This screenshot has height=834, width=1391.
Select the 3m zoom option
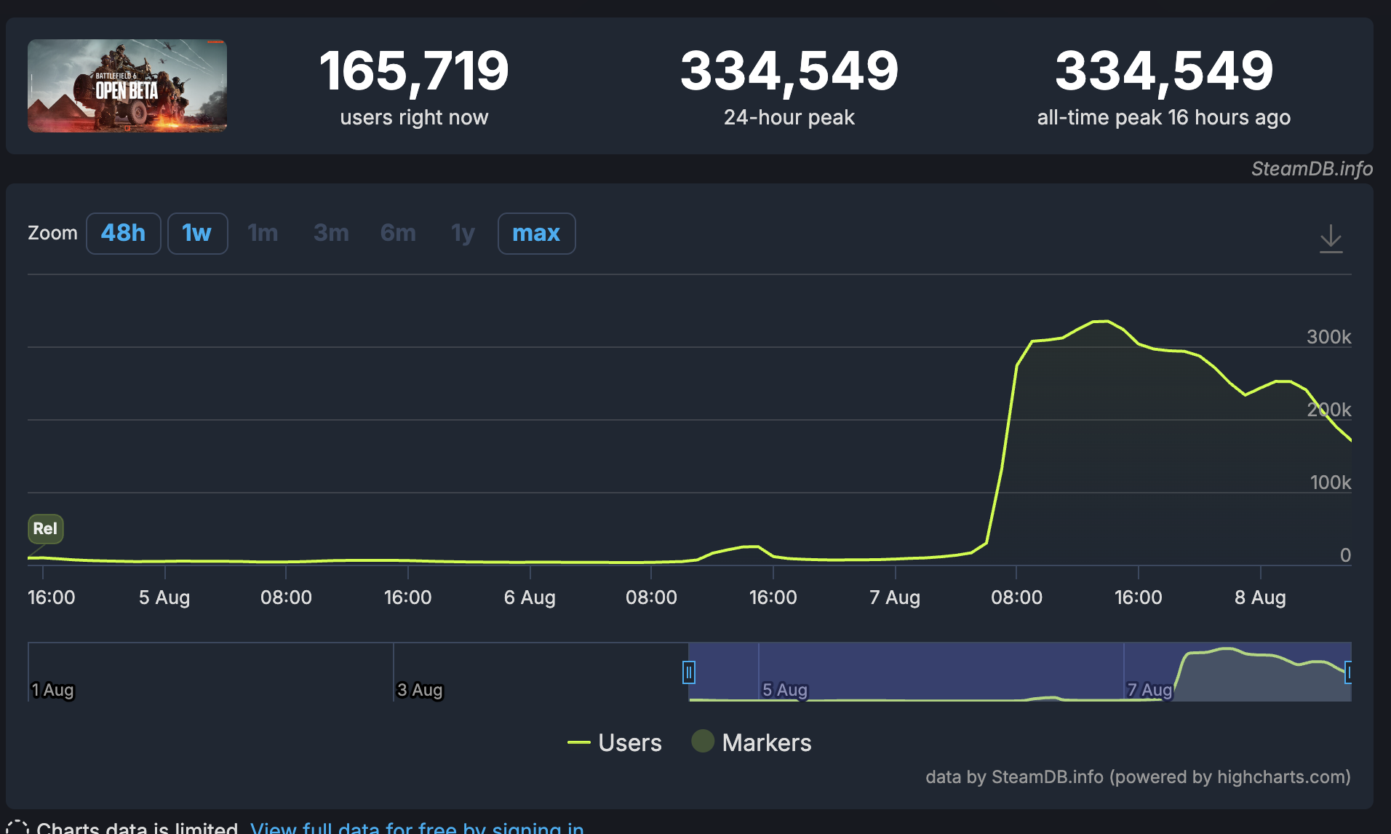330,233
